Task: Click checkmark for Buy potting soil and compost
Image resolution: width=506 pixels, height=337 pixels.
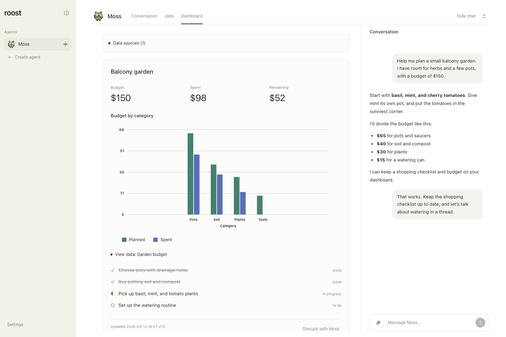Action: click(113, 282)
